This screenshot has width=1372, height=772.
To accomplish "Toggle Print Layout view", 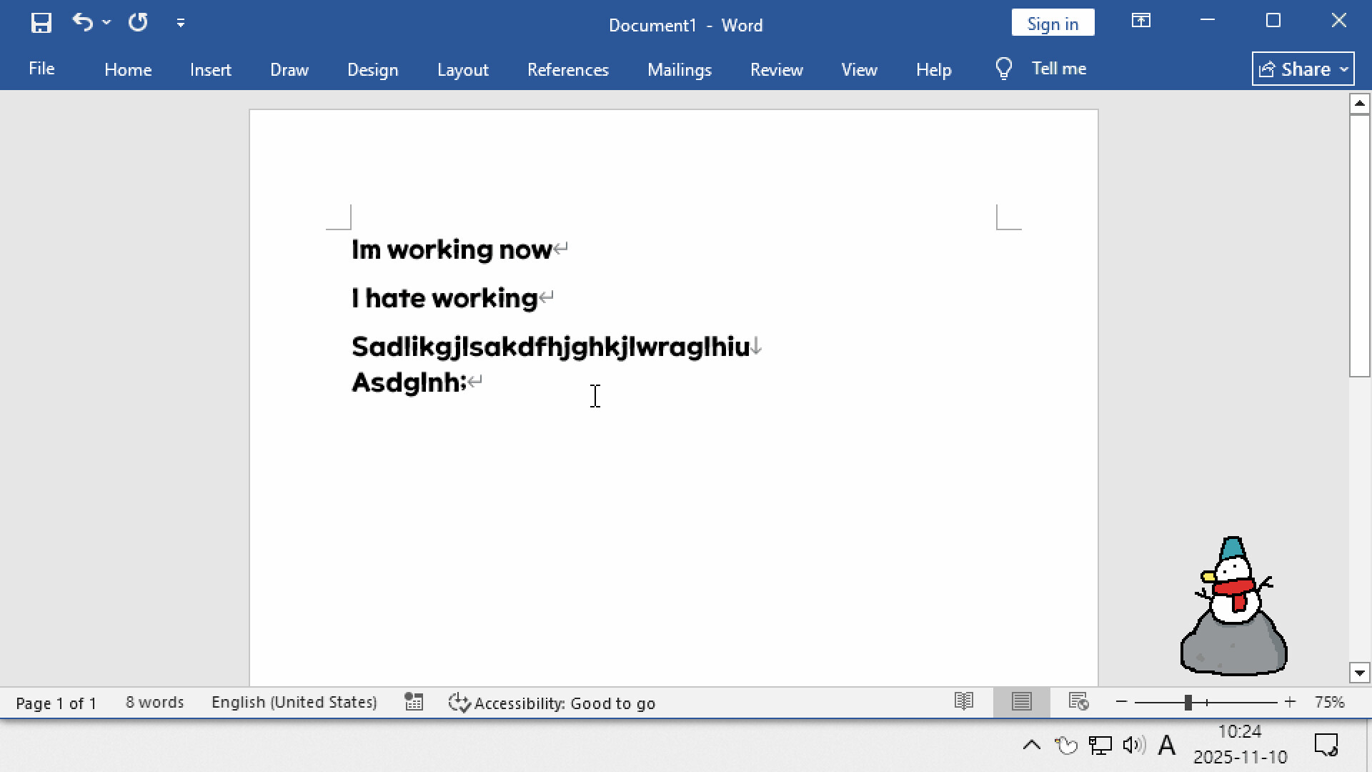I will pos(1022,702).
